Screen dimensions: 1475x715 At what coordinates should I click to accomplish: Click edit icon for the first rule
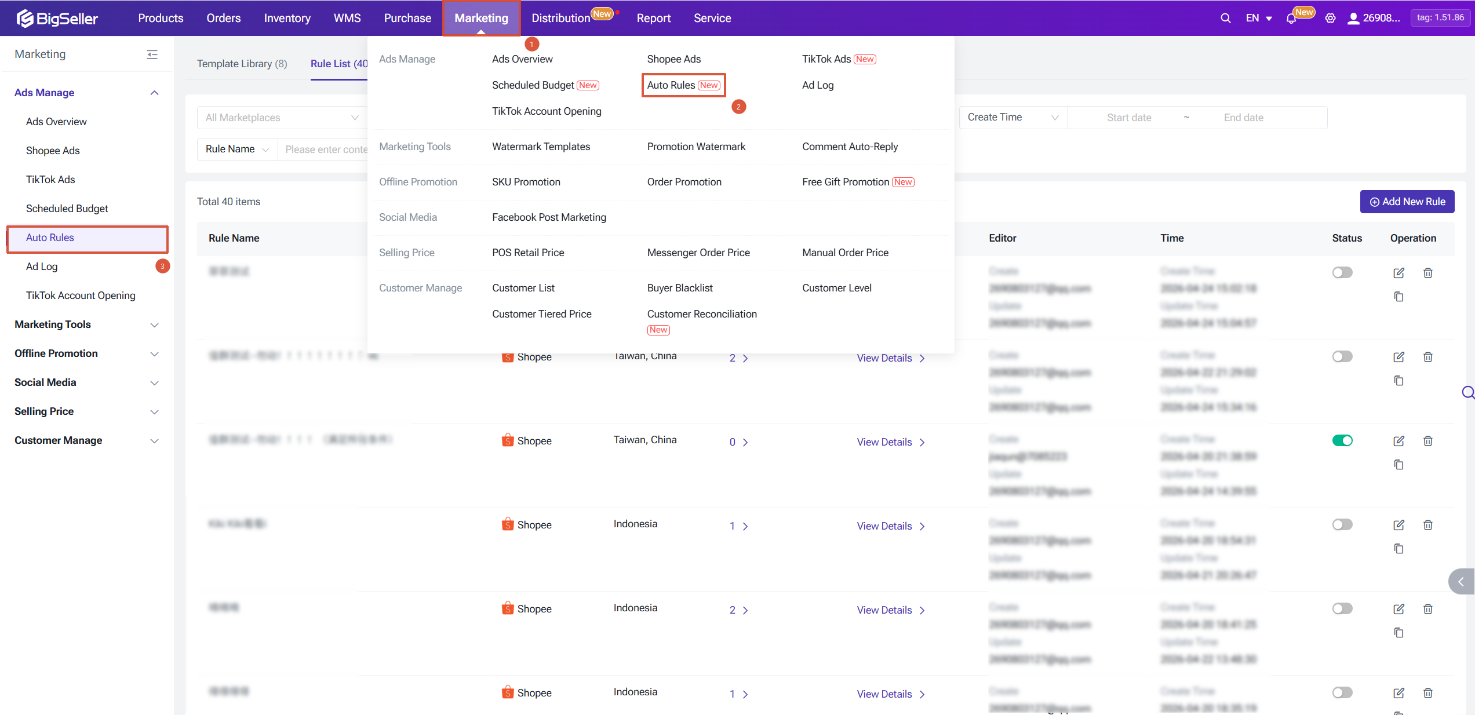1398,273
